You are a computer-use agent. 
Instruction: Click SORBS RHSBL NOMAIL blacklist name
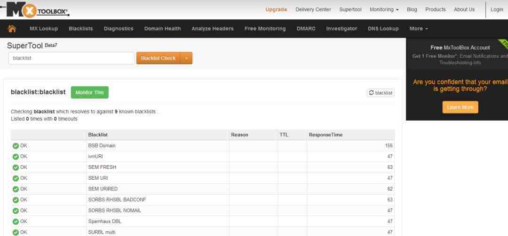coord(114,211)
